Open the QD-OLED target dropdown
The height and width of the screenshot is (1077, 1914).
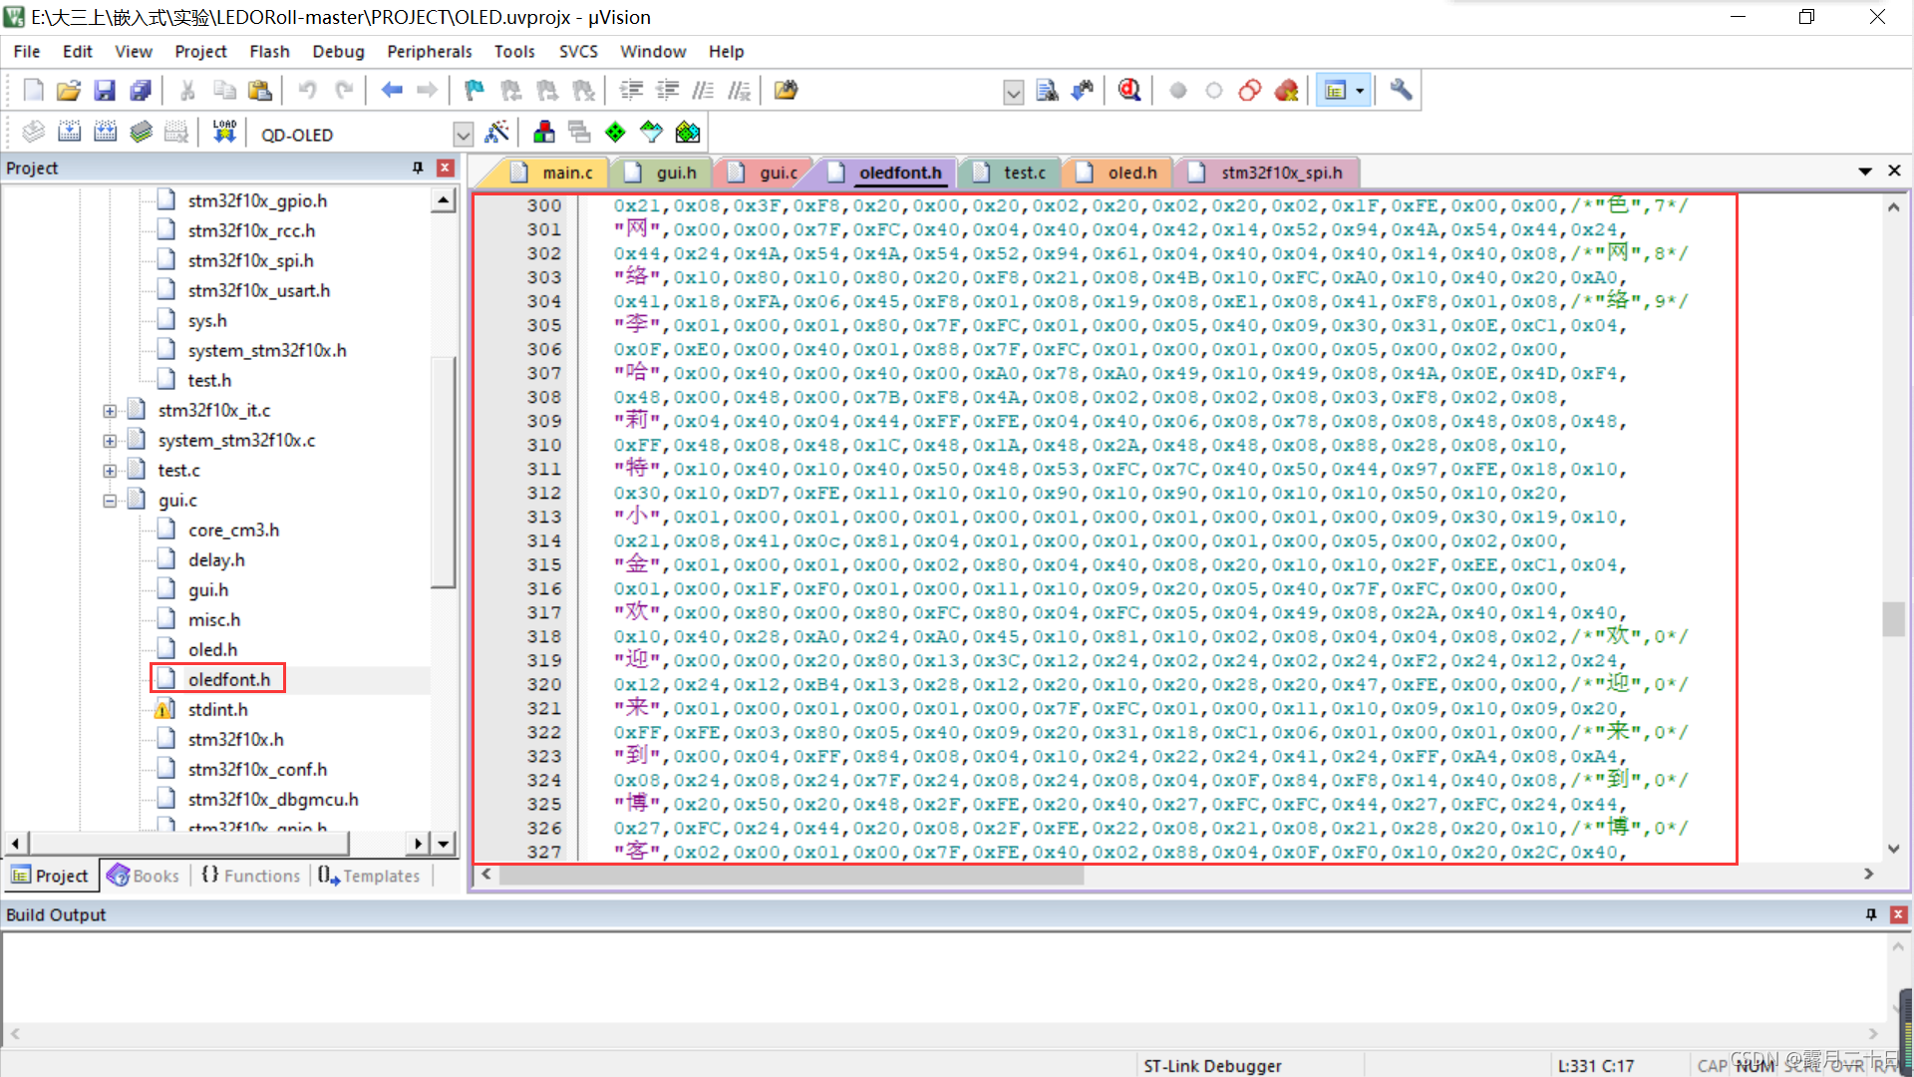point(463,134)
